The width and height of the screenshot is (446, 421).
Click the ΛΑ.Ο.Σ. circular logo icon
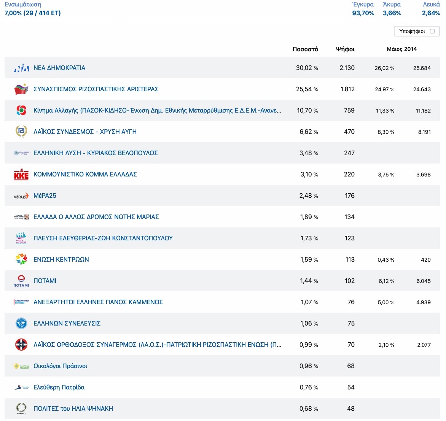(x=21, y=345)
